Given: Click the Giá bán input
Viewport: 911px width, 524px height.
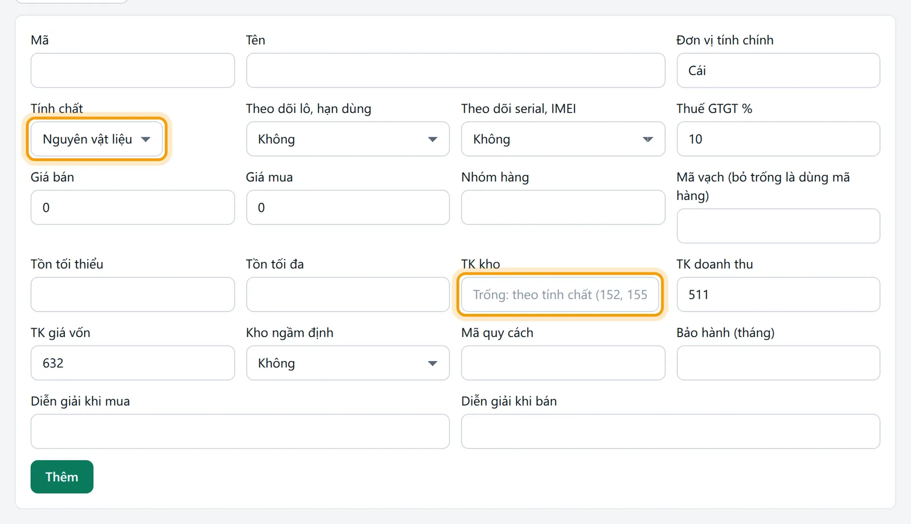Looking at the screenshot, I should [x=133, y=207].
